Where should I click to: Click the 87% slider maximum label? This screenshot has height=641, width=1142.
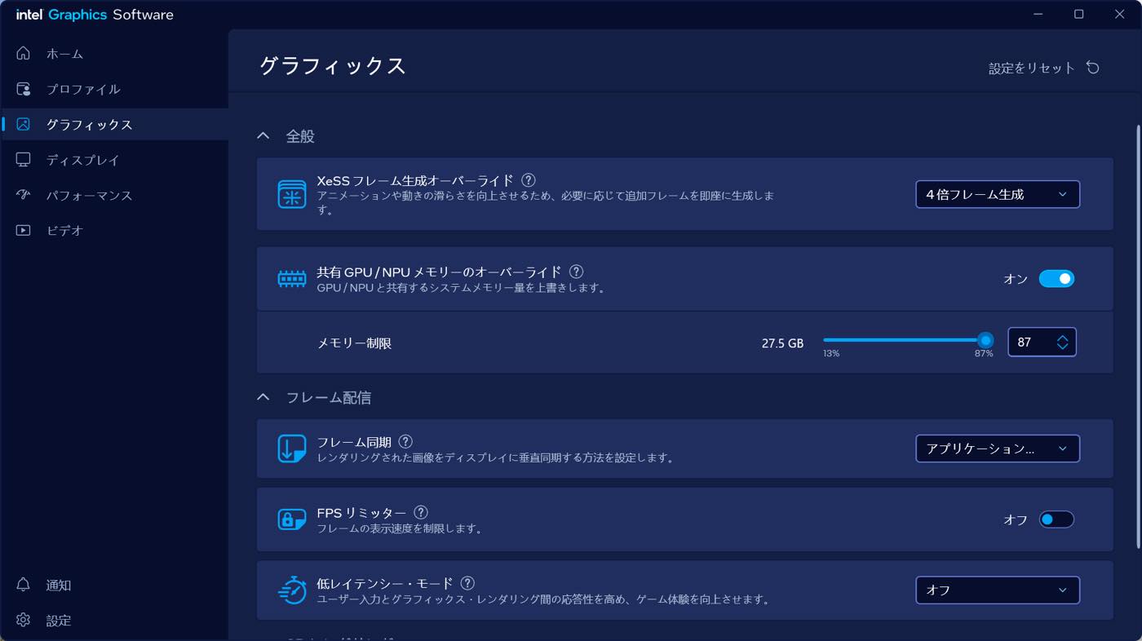click(984, 354)
